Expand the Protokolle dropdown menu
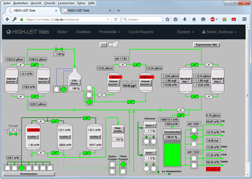This screenshot has width=252, height=179. pos(110,32)
